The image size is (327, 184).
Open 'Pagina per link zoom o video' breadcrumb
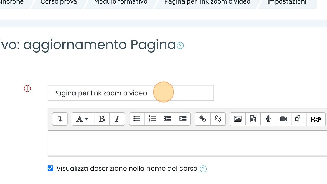pos(207,2)
